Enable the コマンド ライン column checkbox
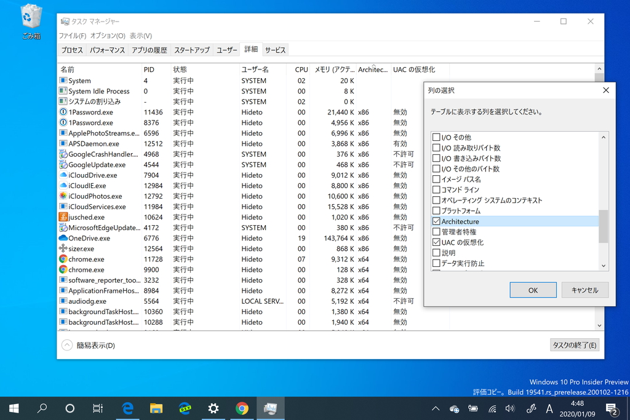This screenshot has height=420, width=630. [x=436, y=189]
